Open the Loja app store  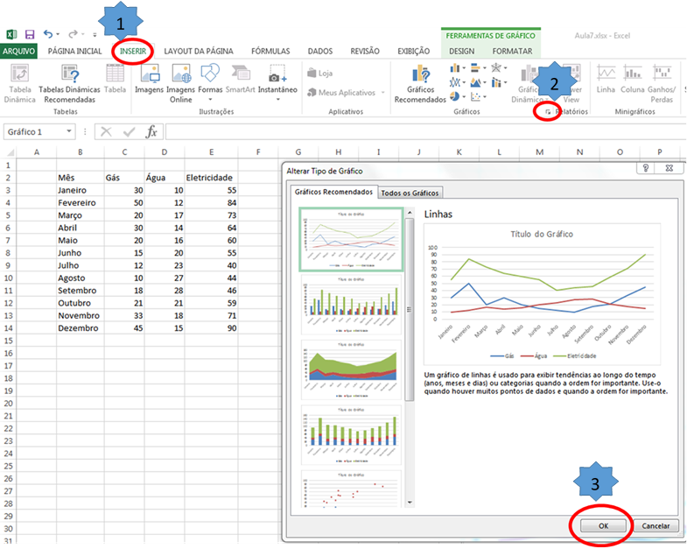click(x=319, y=74)
